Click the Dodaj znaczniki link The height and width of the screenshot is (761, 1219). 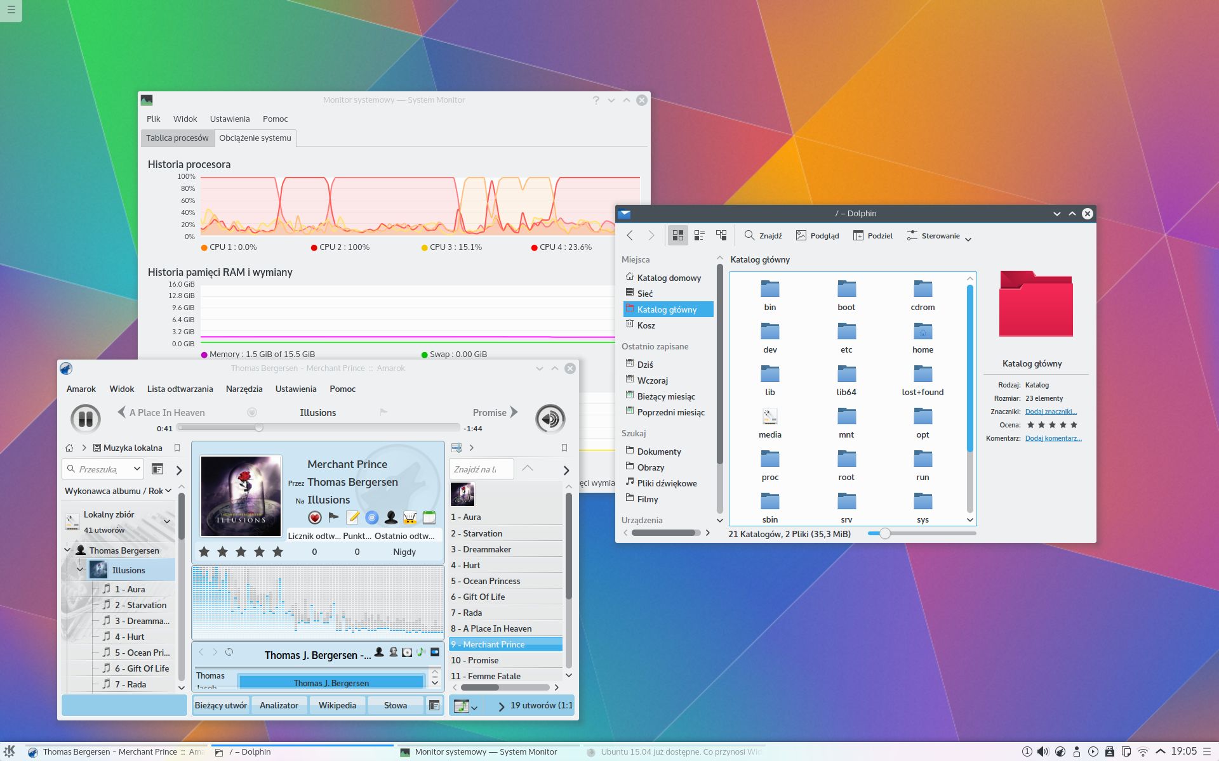[x=1051, y=412]
